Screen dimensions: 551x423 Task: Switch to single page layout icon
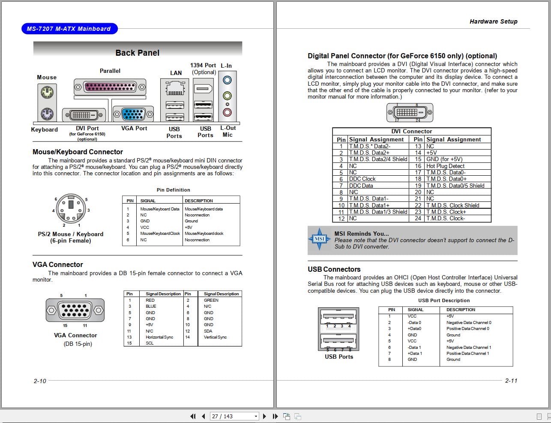(539, 416)
